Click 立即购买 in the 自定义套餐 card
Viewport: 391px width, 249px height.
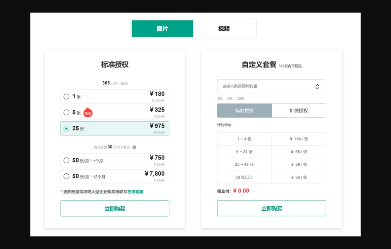(x=271, y=208)
